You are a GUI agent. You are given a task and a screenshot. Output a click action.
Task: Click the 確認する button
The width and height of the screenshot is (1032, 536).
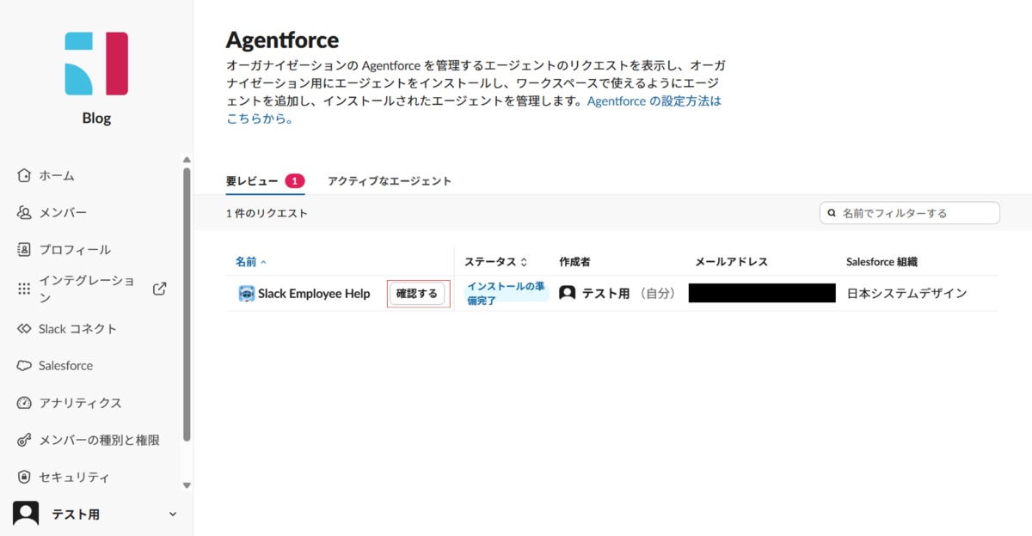417,294
